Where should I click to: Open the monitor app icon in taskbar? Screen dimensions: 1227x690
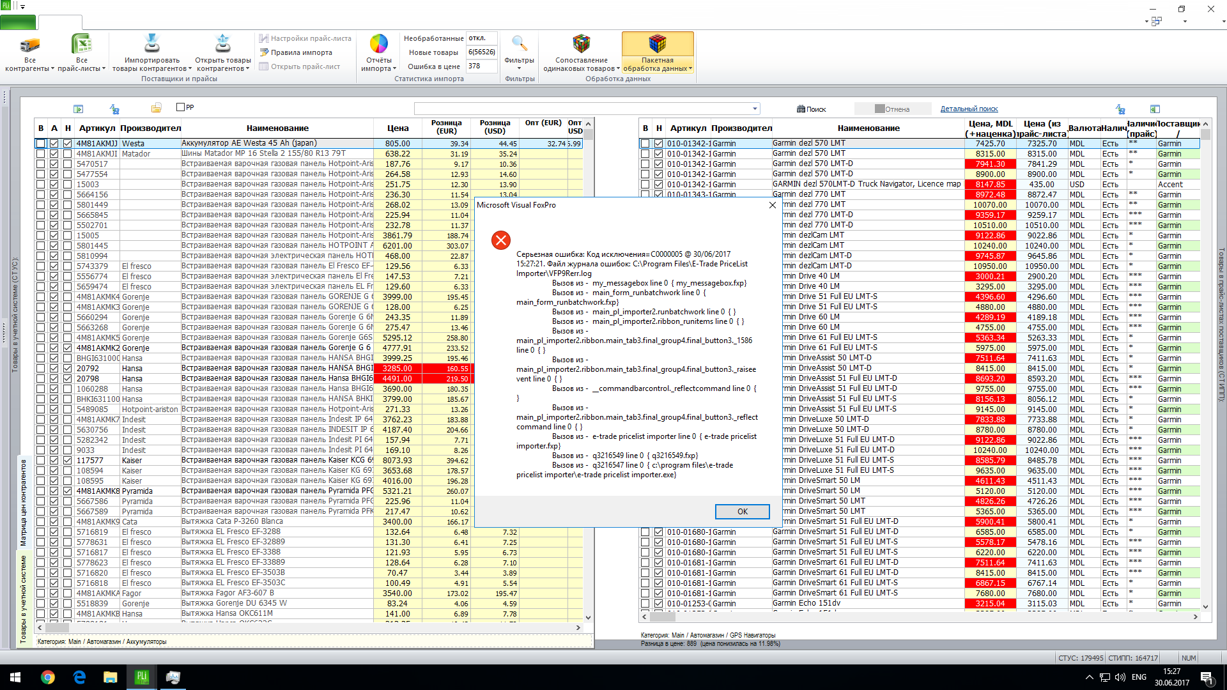tap(173, 677)
